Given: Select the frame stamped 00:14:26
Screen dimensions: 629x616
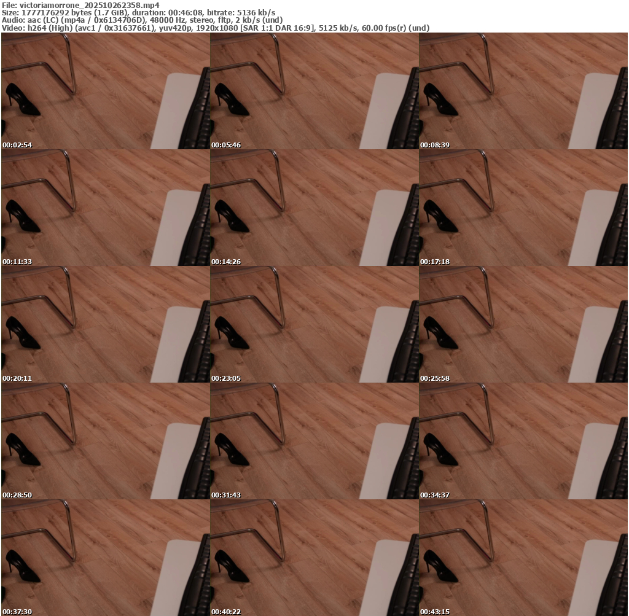Looking at the screenshot, I should pyautogui.click(x=314, y=208).
